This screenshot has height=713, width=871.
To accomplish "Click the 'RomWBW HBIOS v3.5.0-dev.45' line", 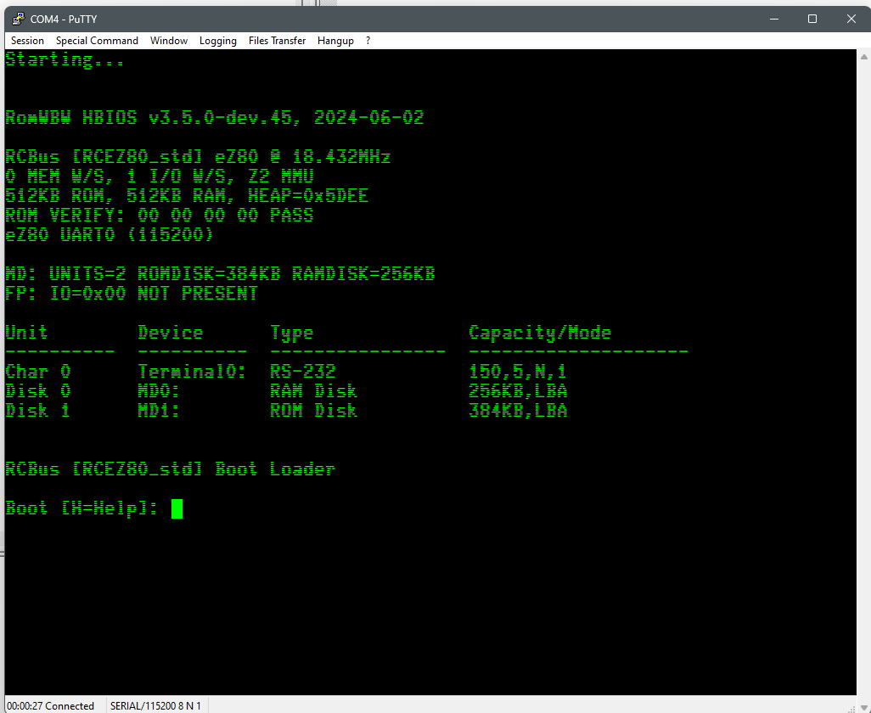I will pos(215,118).
